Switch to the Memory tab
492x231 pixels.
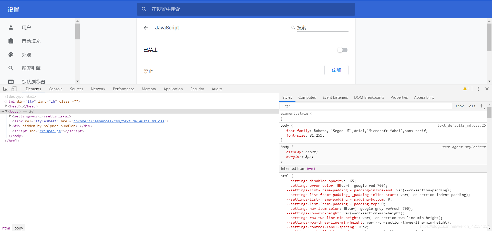click(149, 89)
